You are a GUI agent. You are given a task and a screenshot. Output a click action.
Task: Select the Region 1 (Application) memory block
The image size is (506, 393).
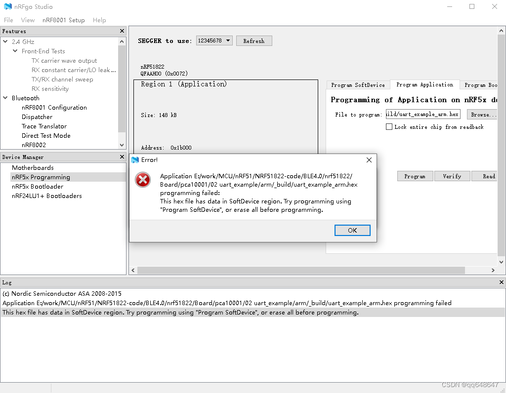point(226,117)
